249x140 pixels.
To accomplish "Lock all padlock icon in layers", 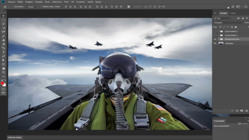I will click(236, 27).
